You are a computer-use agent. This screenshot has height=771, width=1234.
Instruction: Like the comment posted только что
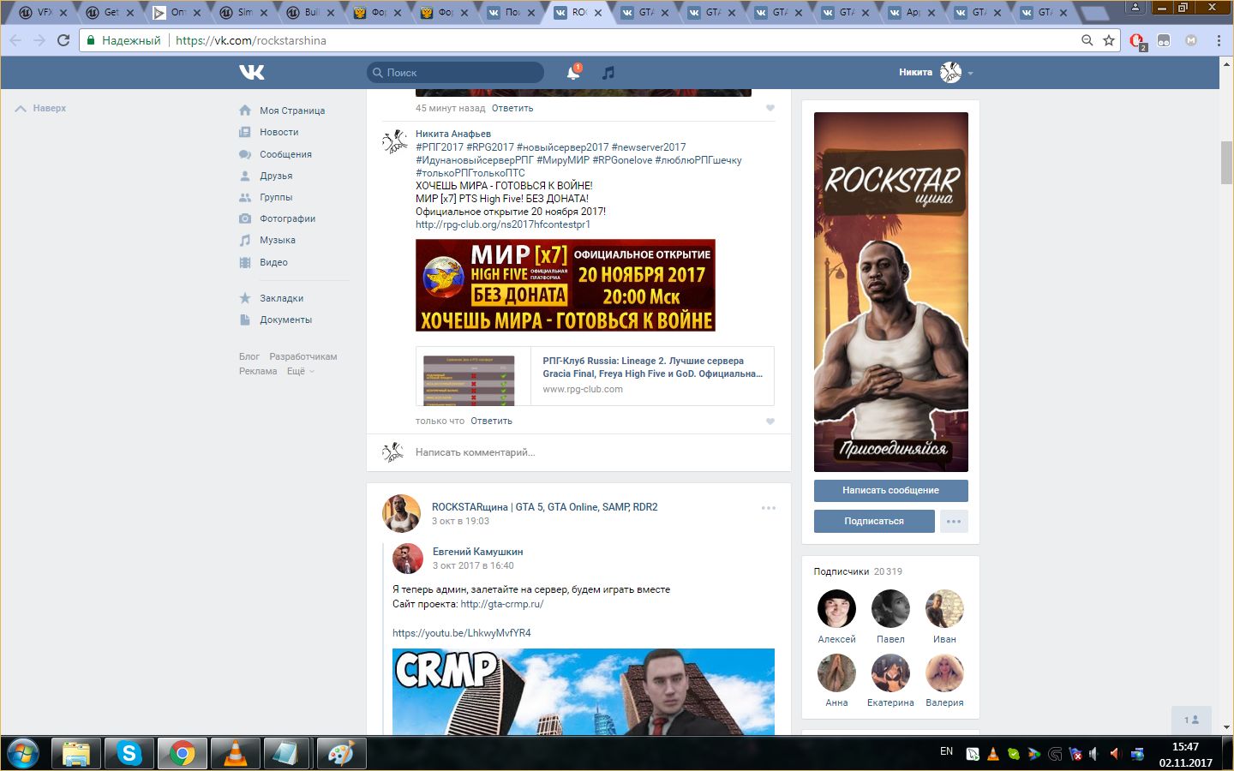click(x=770, y=421)
